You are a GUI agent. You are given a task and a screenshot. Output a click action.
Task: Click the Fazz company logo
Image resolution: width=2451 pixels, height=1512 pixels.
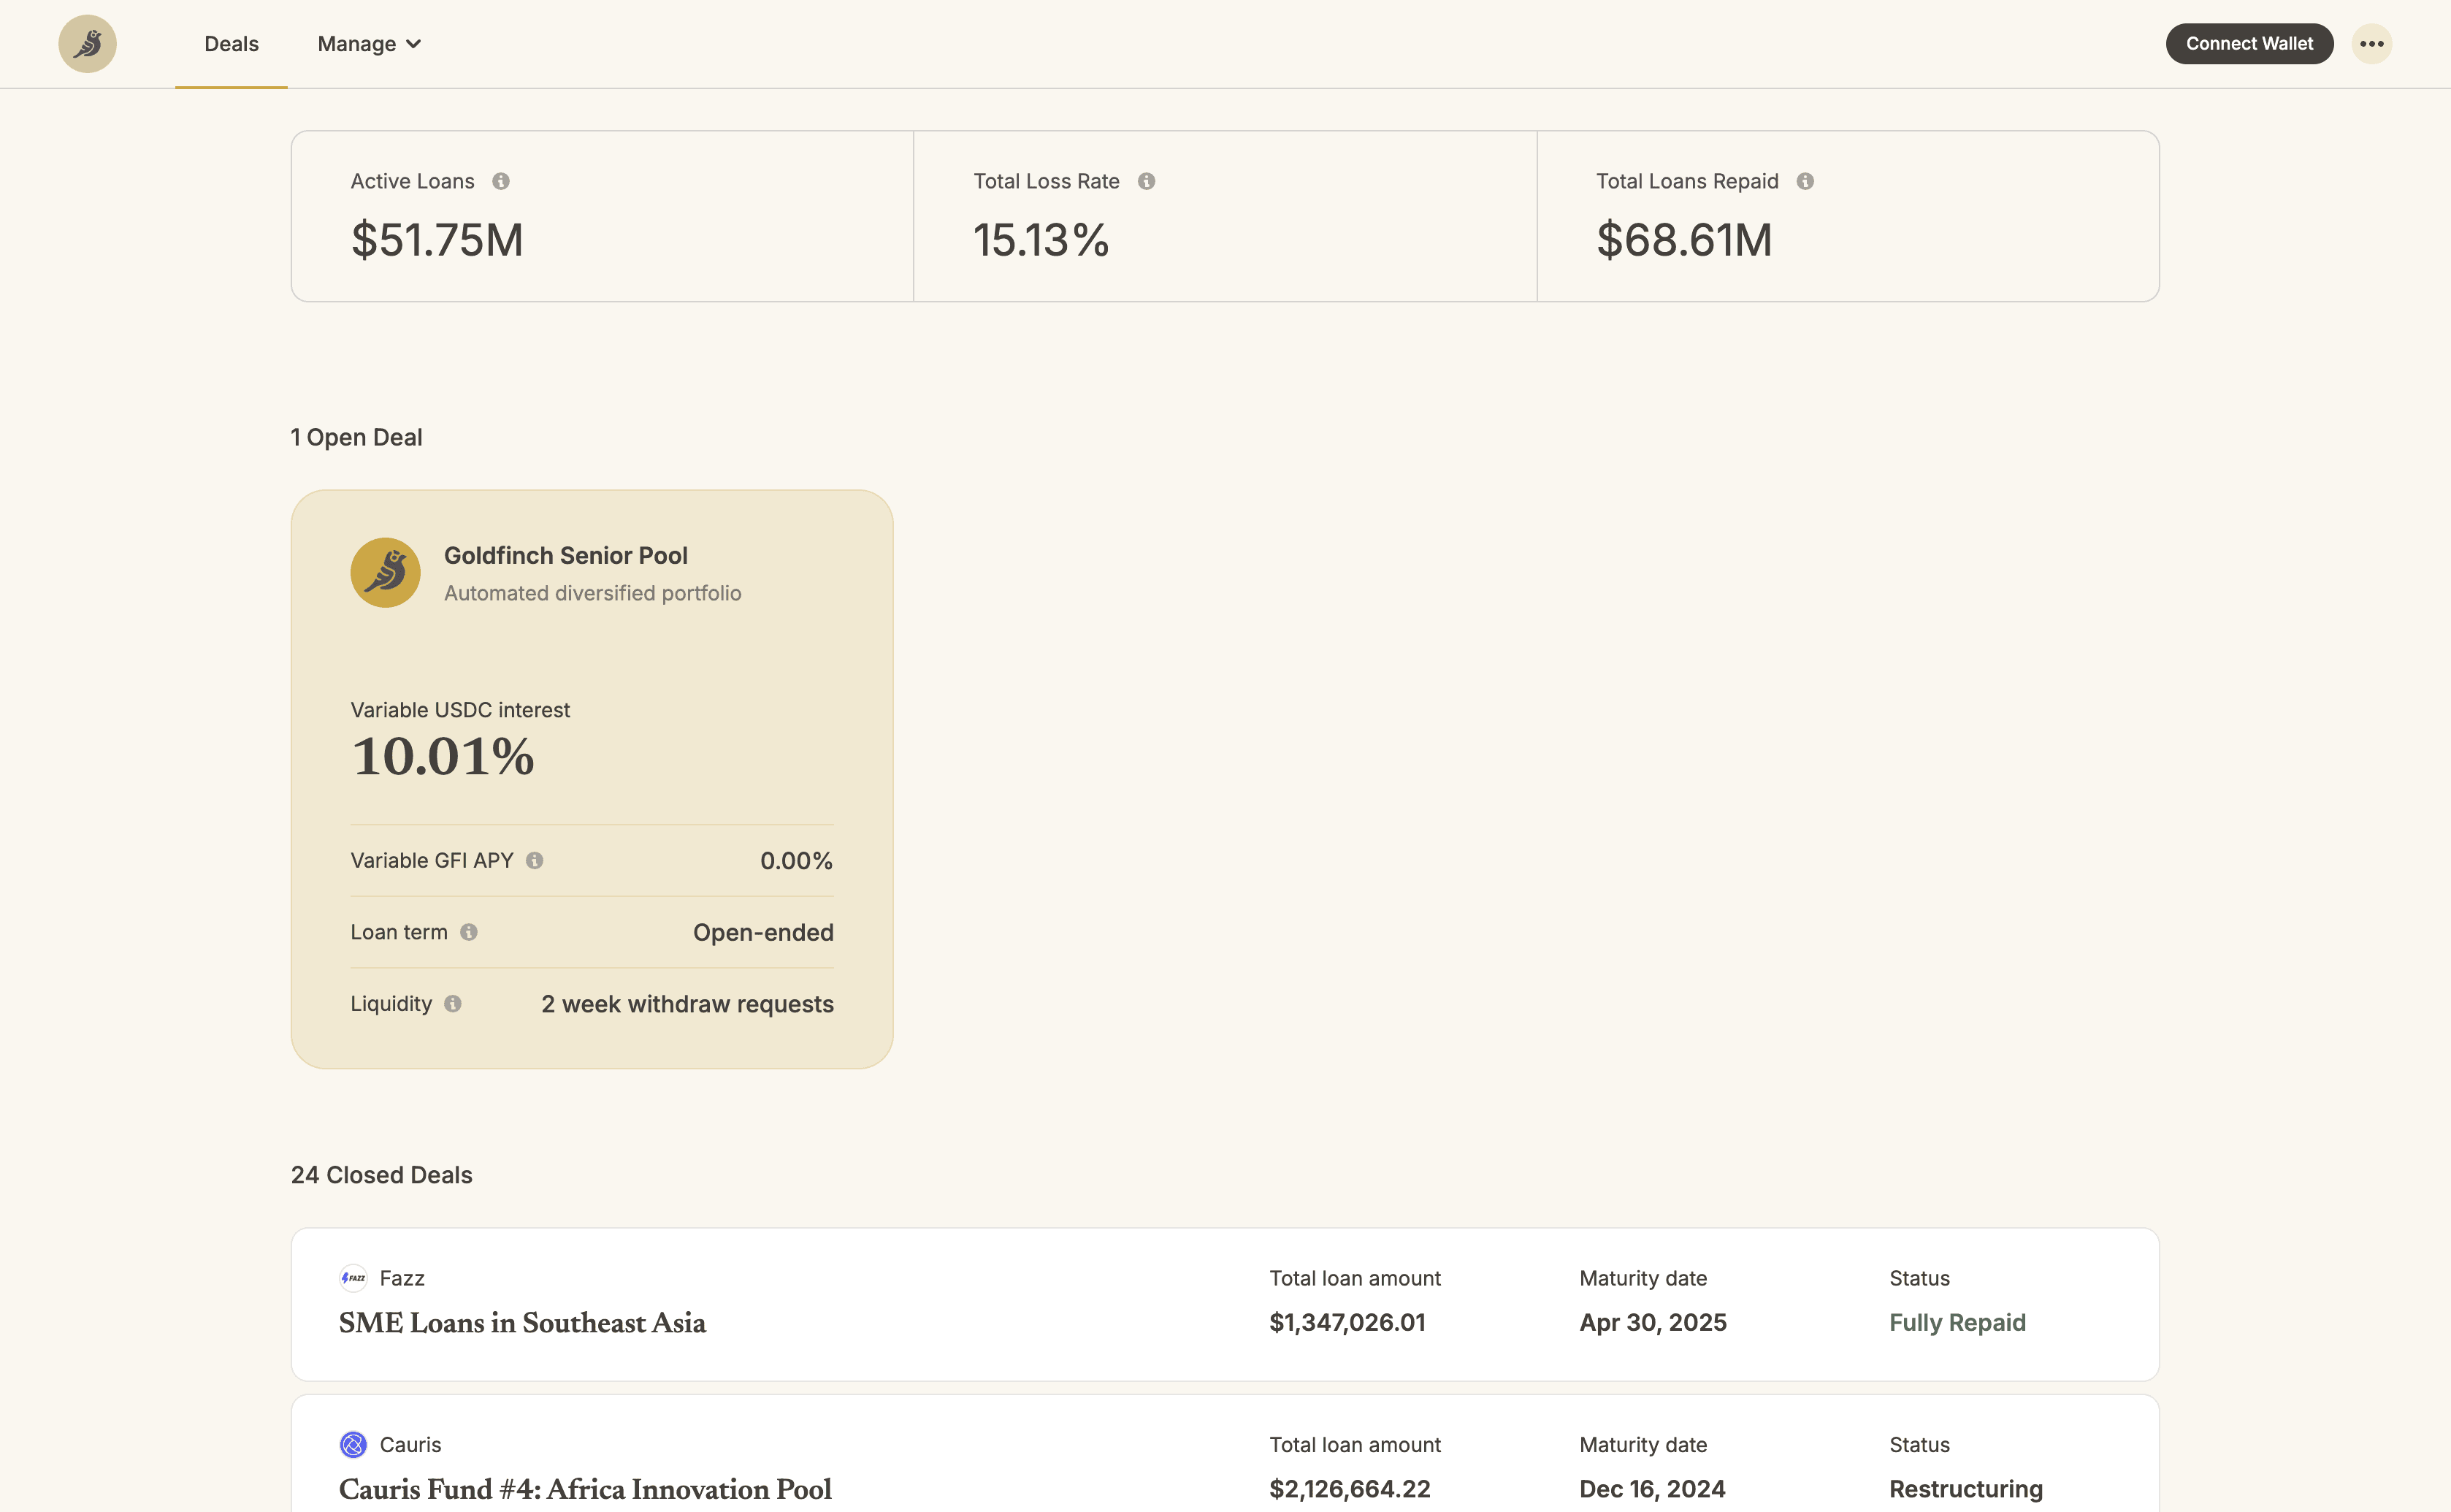click(355, 1278)
